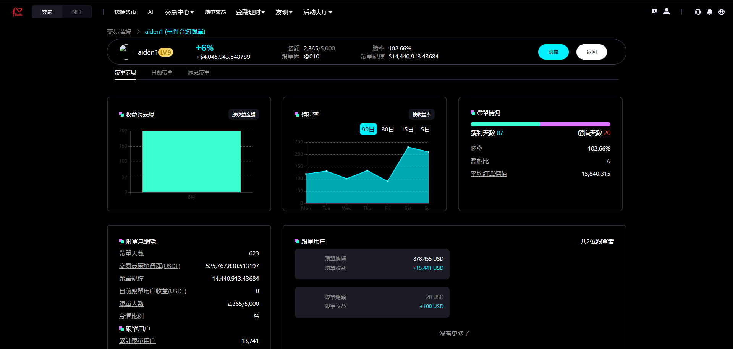This screenshot has height=349, width=733.
Task: Open the user profile icon
Action: (667, 11)
